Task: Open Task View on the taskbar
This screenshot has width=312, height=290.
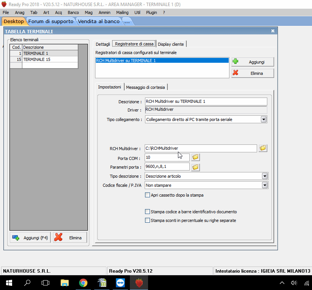Action: 45,283
